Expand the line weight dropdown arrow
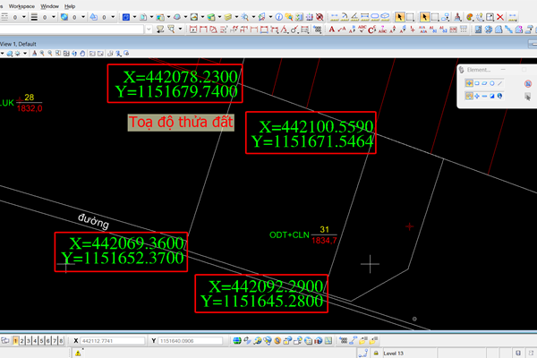This screenshot has height=358, width=537. 54,17
